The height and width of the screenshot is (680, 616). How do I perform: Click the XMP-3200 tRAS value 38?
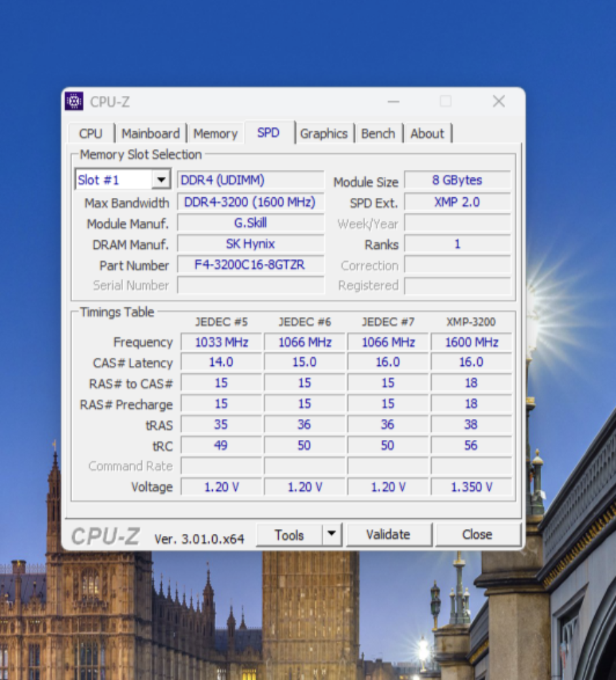click(x=471, y=424)
